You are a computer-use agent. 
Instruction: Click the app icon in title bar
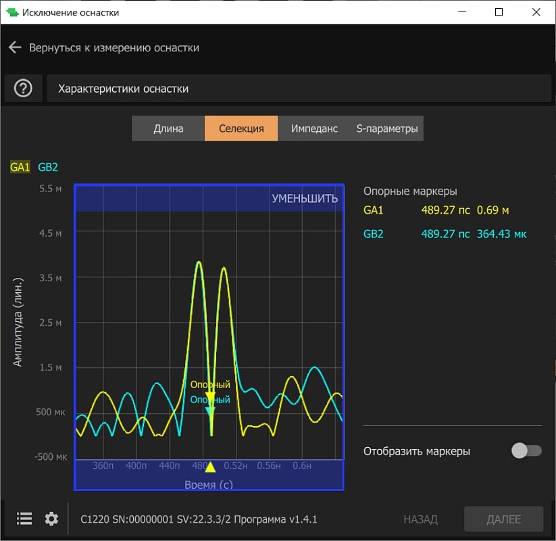(11, 12)
